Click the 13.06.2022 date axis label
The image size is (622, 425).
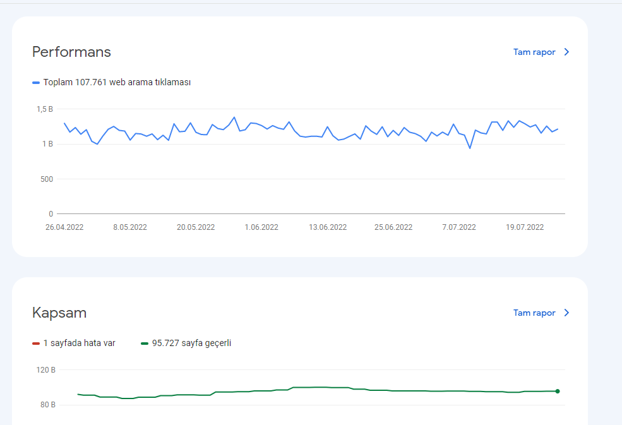[328, 227]
